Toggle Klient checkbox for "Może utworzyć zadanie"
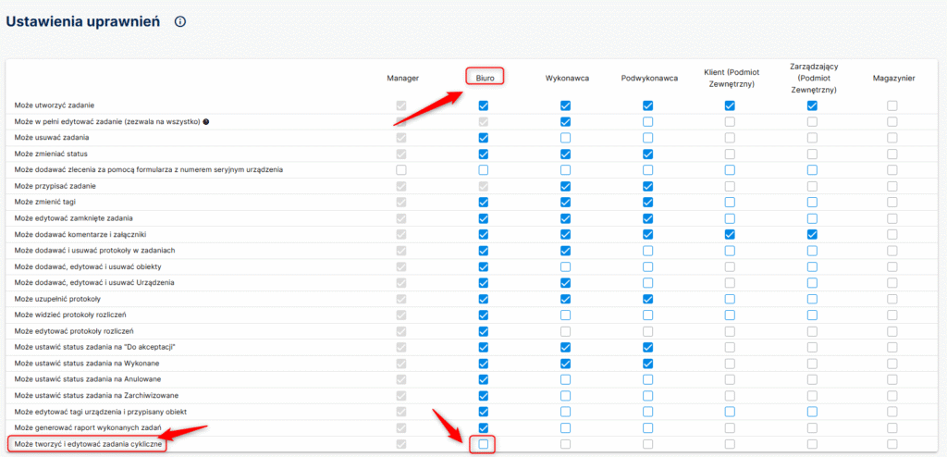Viewport: 947px width, 457px height. (730, 106)
